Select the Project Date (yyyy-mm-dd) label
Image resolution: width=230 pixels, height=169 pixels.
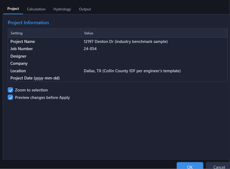[35, 78]
